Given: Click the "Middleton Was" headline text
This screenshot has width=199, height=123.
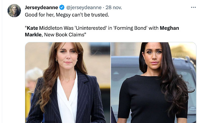Looking at the screenshot, I should (56, 28).
